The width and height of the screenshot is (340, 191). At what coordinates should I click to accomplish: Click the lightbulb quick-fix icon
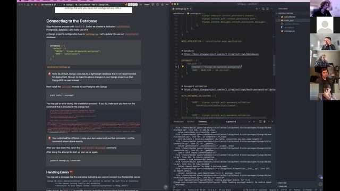pos(183,67)
